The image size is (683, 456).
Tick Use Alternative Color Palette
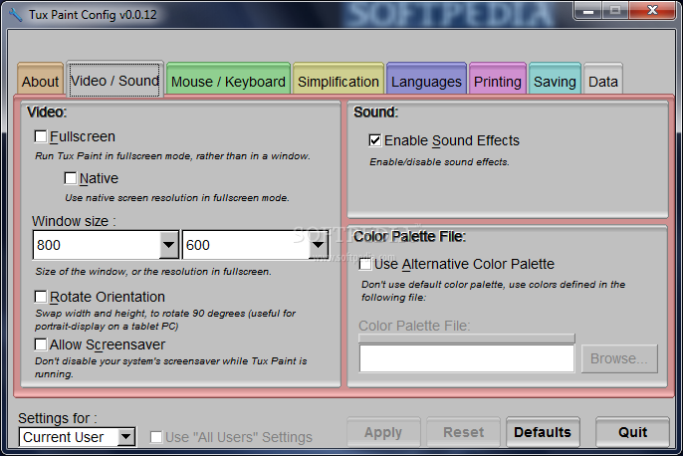click(x=365, y=264)
